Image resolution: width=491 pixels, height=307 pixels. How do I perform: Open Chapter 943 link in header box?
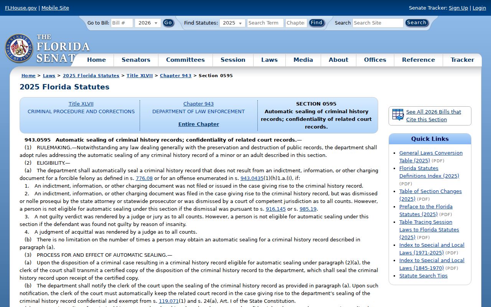pyautogui.click(x=198, y=104)
